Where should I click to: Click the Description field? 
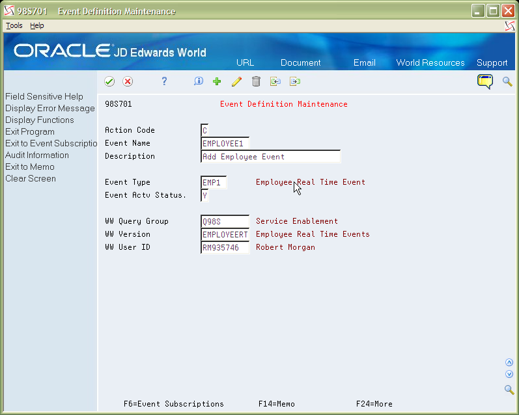271,156
